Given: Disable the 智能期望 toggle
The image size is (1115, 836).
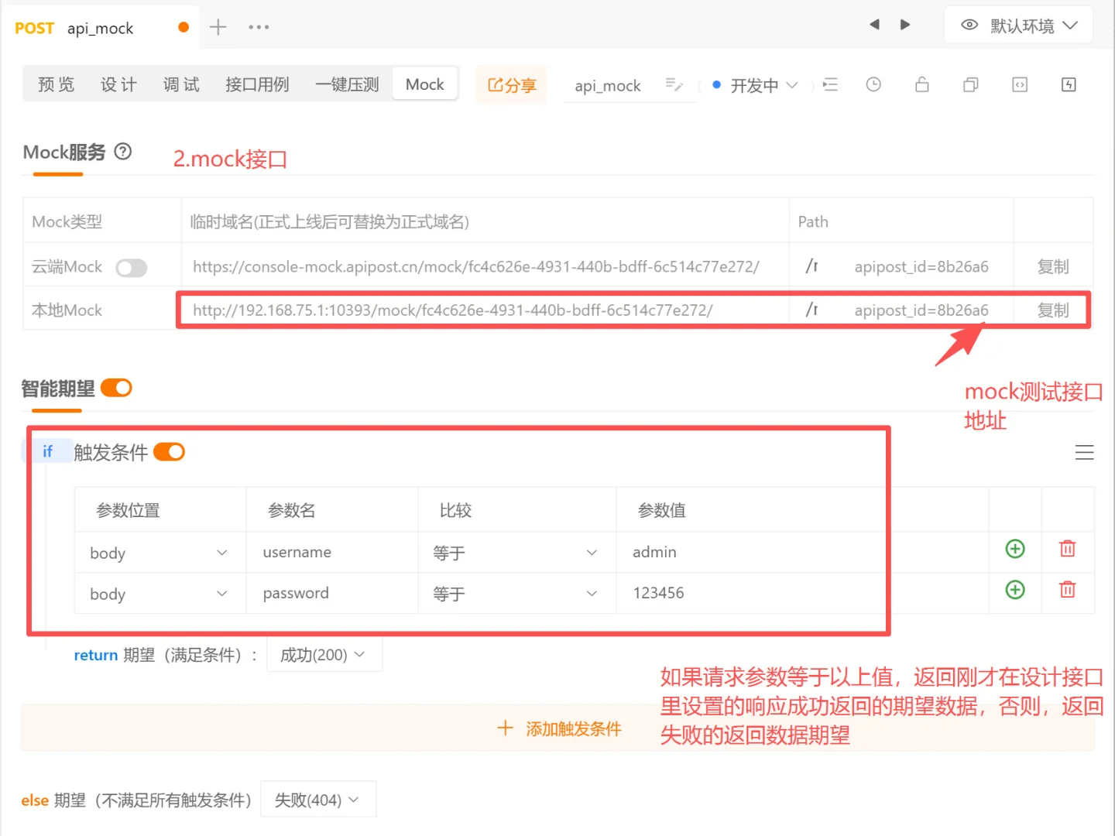Looking at the screenshot, I should (x=116, y=387).
